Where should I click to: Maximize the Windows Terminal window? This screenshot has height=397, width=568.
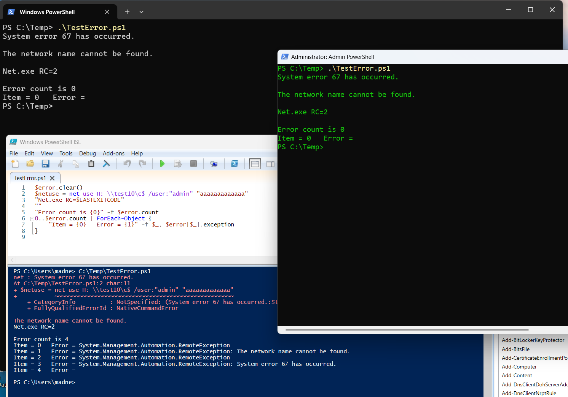[530, 9]
